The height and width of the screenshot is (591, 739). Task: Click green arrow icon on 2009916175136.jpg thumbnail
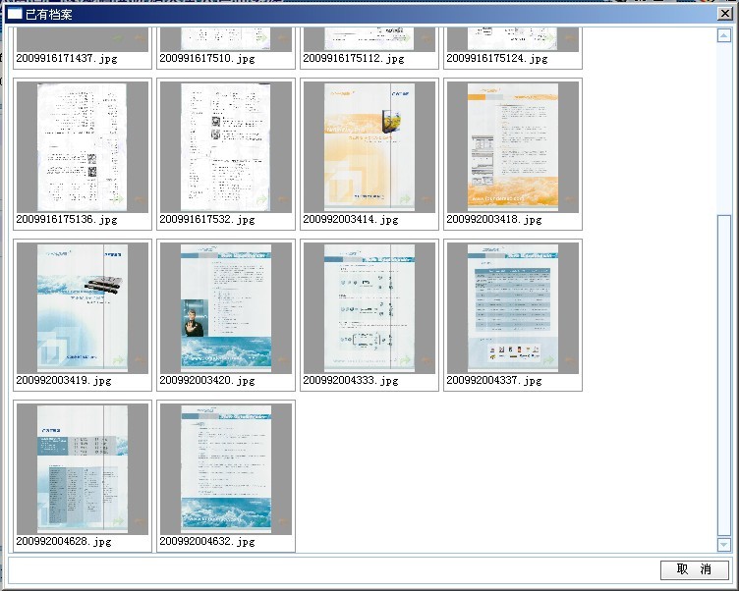117,199
